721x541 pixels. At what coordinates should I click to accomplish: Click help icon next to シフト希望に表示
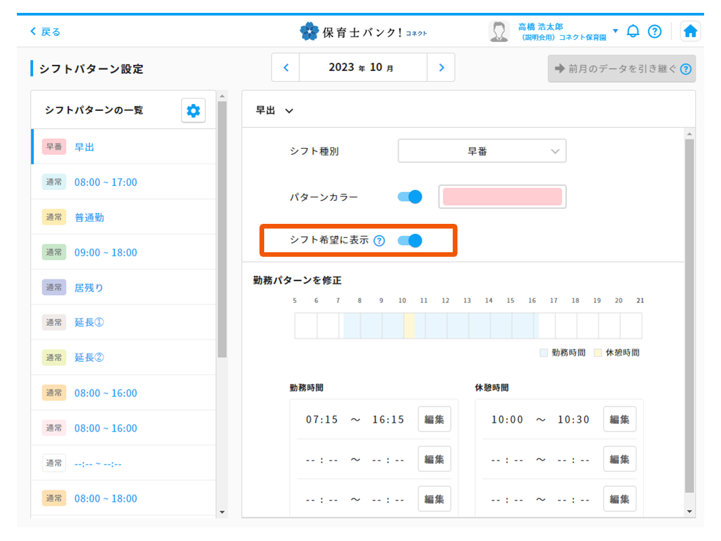[x=379, y=240]
